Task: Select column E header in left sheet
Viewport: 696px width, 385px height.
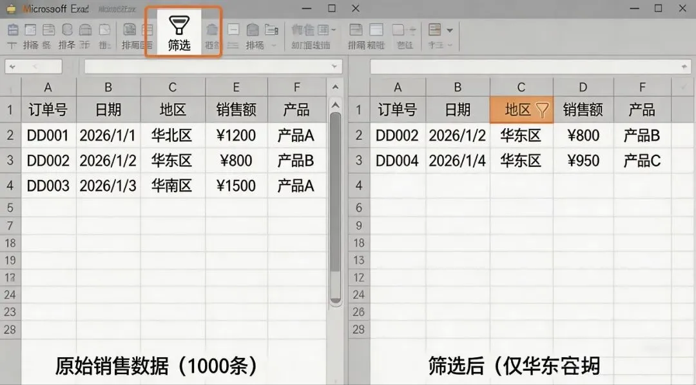Action: (236, 88)
